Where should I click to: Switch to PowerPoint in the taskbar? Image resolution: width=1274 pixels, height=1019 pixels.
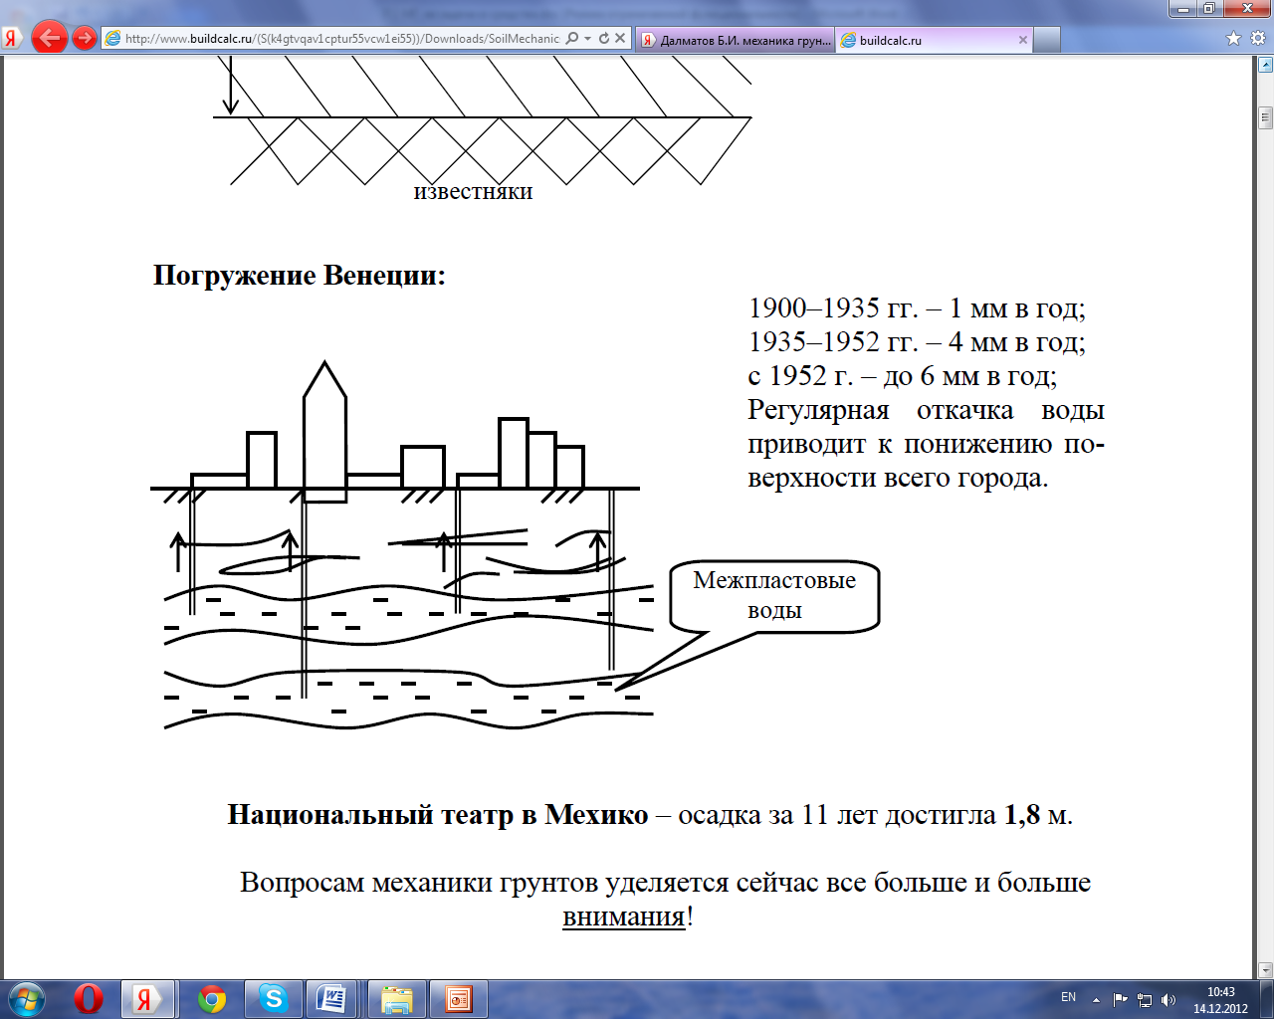point(459,998)
